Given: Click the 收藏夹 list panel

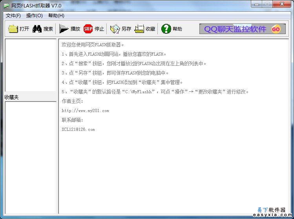Looking at the screenshot, I should point(31,157).
